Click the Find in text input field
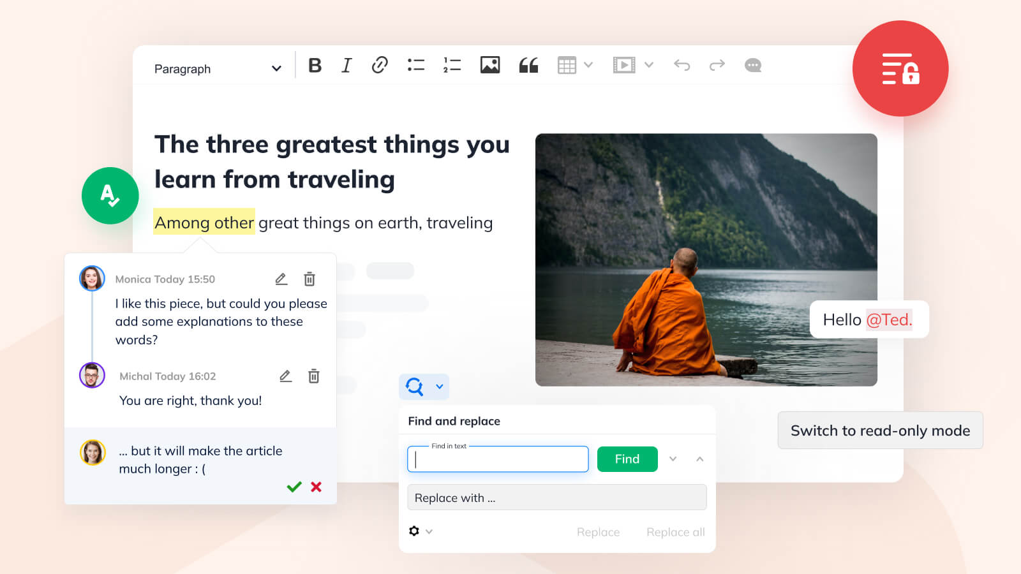 tap(498, 459)
